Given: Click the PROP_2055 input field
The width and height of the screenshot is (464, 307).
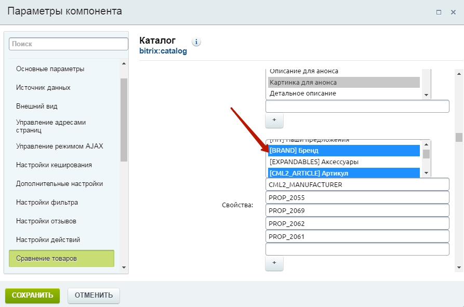Looking at the screenshot, I should pos(357,197).
